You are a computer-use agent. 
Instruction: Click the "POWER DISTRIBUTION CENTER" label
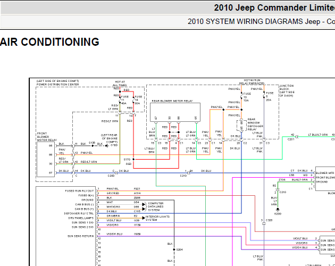[x=57, y=85]
